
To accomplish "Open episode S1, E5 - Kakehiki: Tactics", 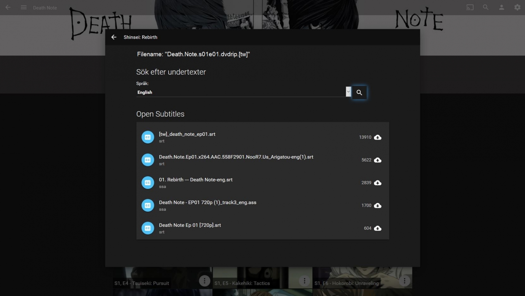I will (242, 283).
